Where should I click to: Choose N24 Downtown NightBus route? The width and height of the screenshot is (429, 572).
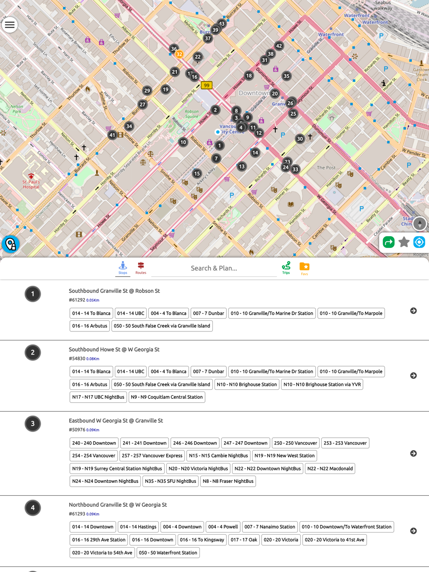105,481
